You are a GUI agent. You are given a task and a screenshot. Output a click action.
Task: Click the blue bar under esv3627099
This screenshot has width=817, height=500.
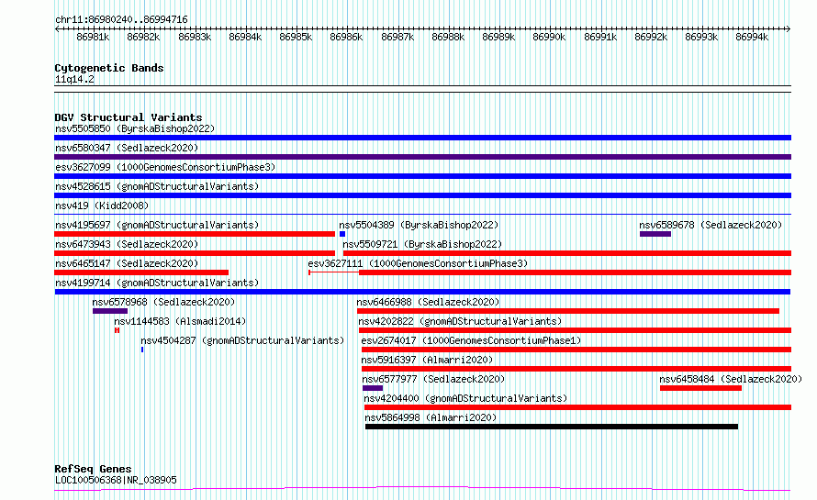click(422, 176)
